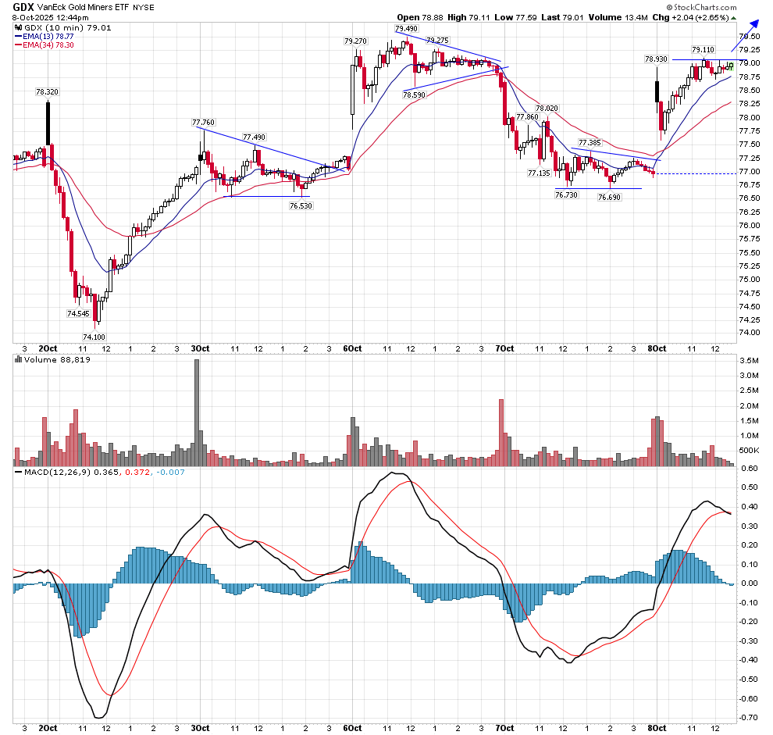This screenshot has width=773, height=735.
Task: Click the red EMA(34) legend line marker
Action: click(19, 45)
